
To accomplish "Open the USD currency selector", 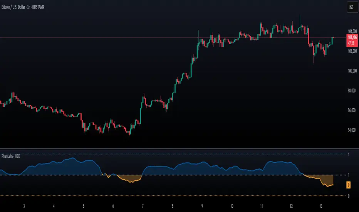I will click(x=352, y=7).
